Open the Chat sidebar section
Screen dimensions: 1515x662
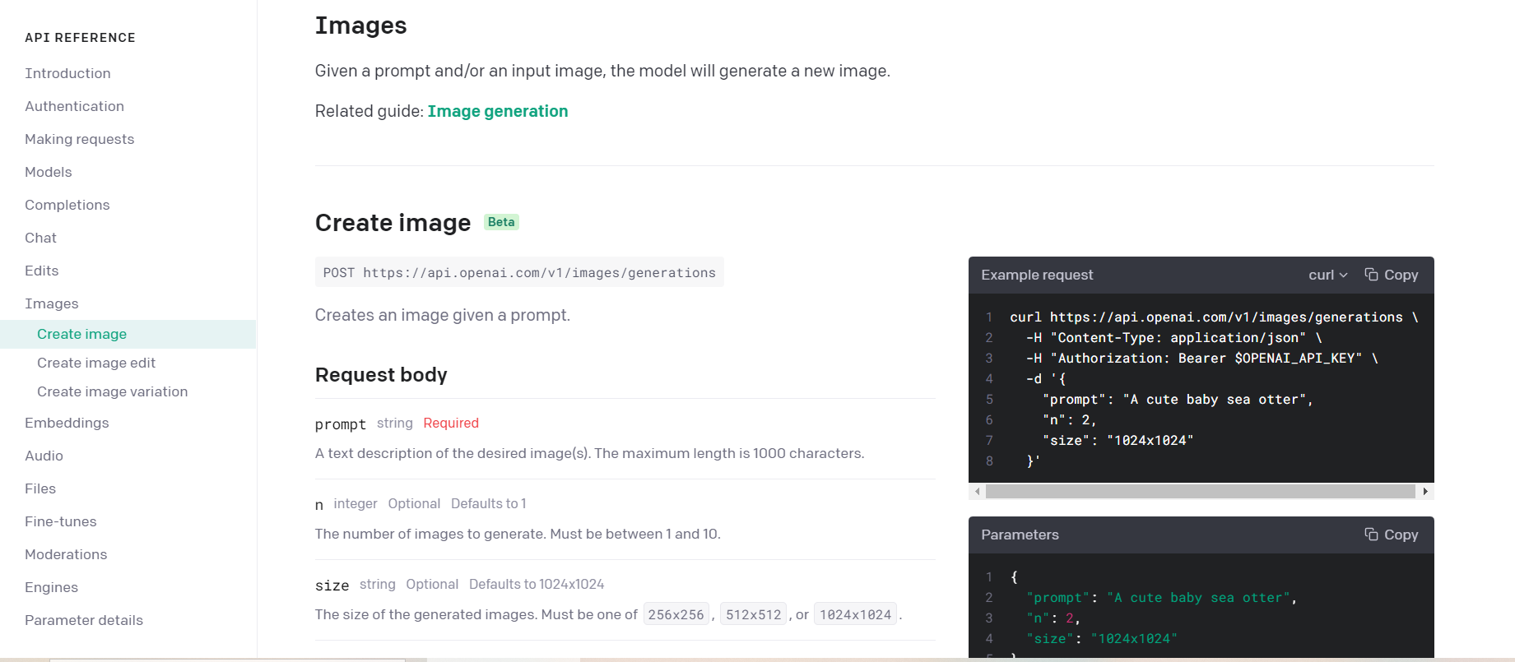(x=40, y=238)
